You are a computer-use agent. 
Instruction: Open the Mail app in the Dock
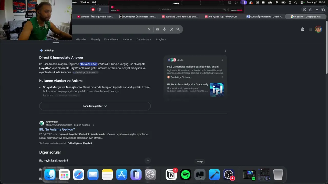pyautogui.click(x=93, y=175)
